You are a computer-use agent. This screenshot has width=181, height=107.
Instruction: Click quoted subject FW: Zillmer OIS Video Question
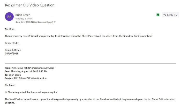[x=32, y=78]
